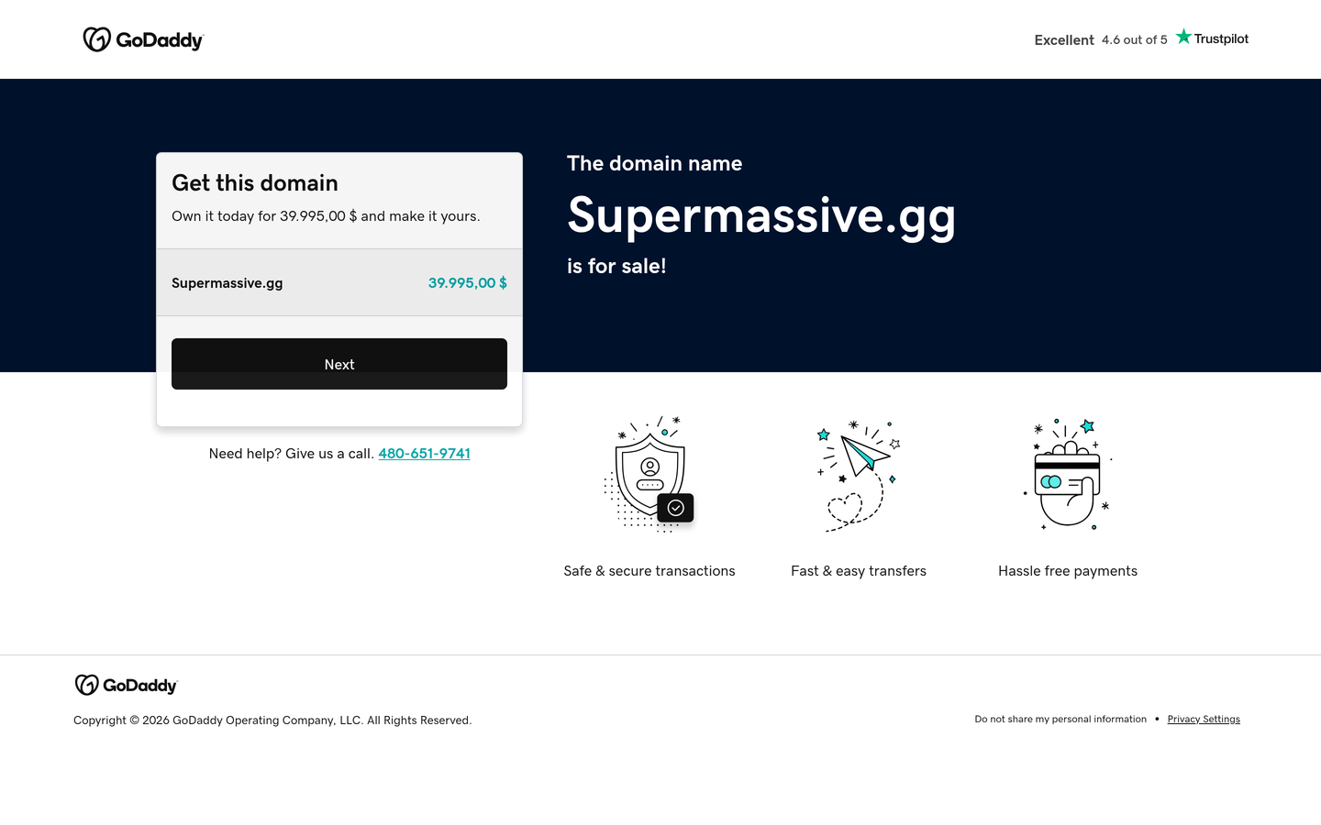This screenshot has width=1321, height=825.
Task: Click the safe transactions shield icon
Action: [x=649, y=474]
